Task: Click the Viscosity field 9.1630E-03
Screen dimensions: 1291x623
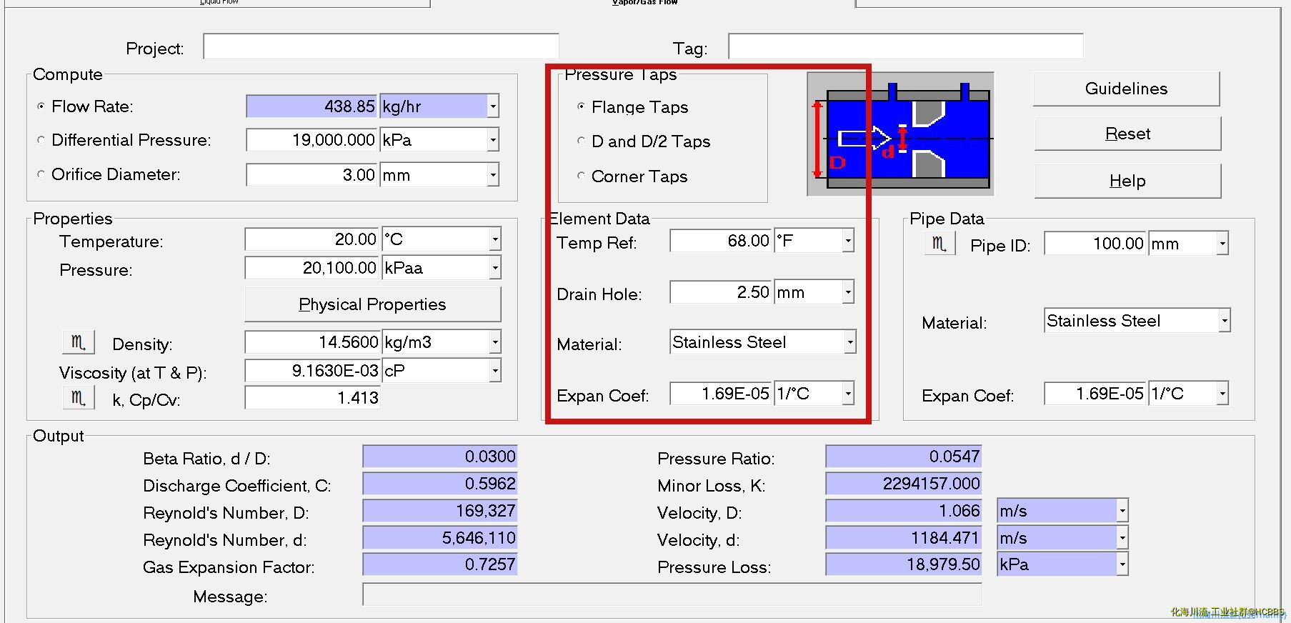Action: pos(312,371)
